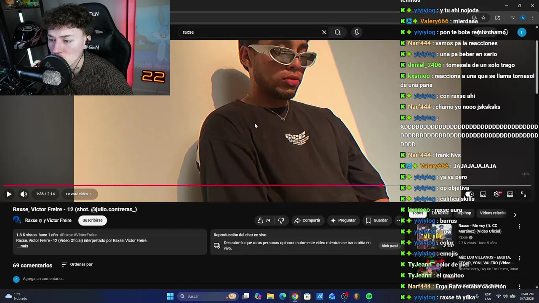Open the 'Ordenar por' comment sort dropdown

click(x=77, y=265)
